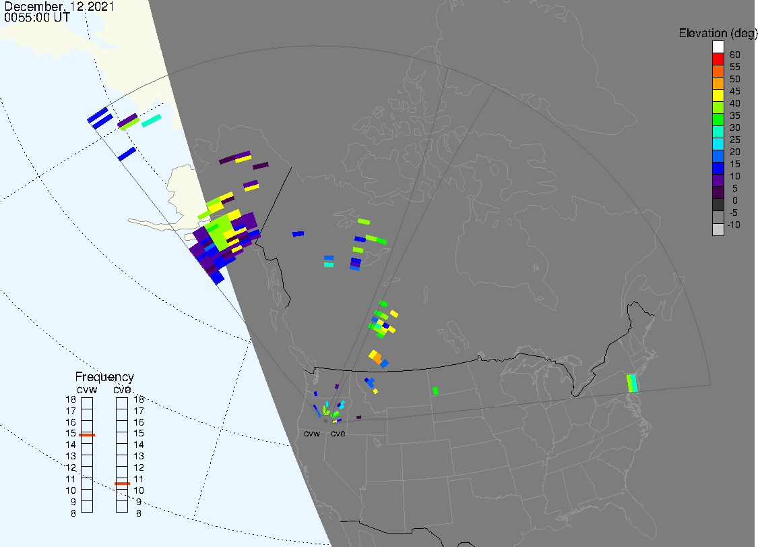Click the orange echo patch just north of the US border
Viewport: 758px width, 547px height.
pos(377,357)
